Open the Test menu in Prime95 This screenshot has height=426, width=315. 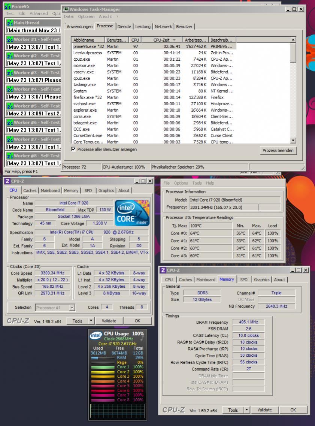pyautogui.click(x=10, y=13)
